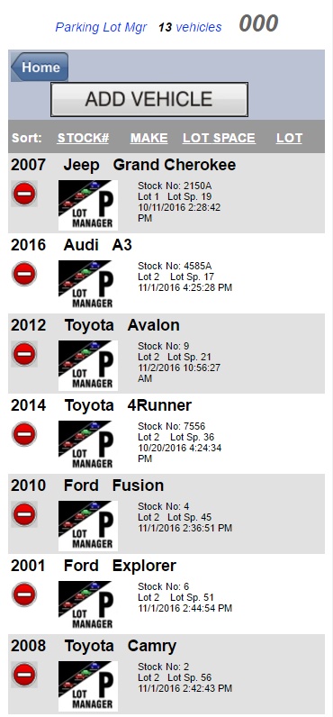Go back using the Home button
The width and height of the screenshot is (333, 717).
point(40,68)
